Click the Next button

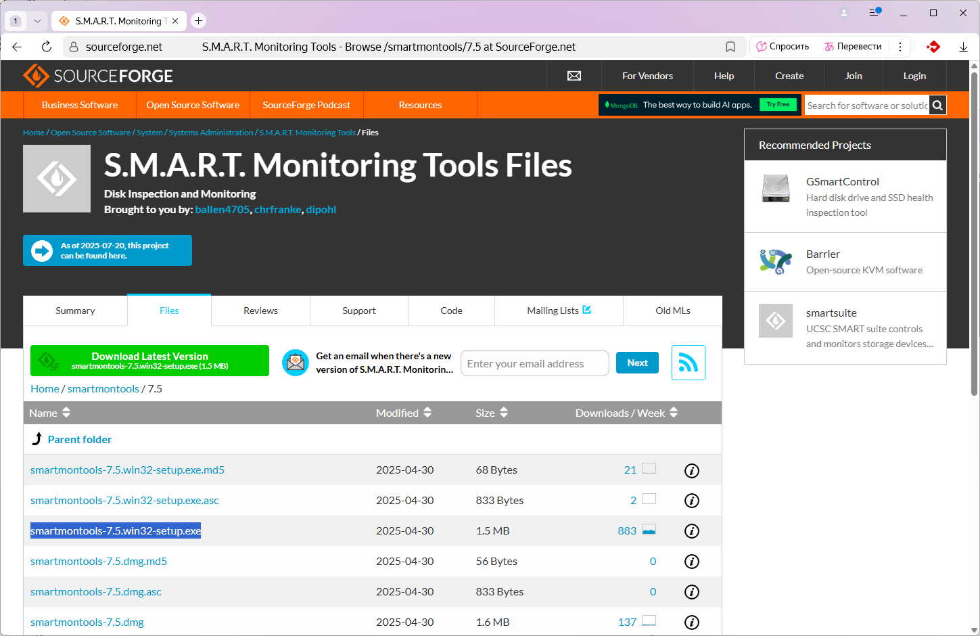637,363
